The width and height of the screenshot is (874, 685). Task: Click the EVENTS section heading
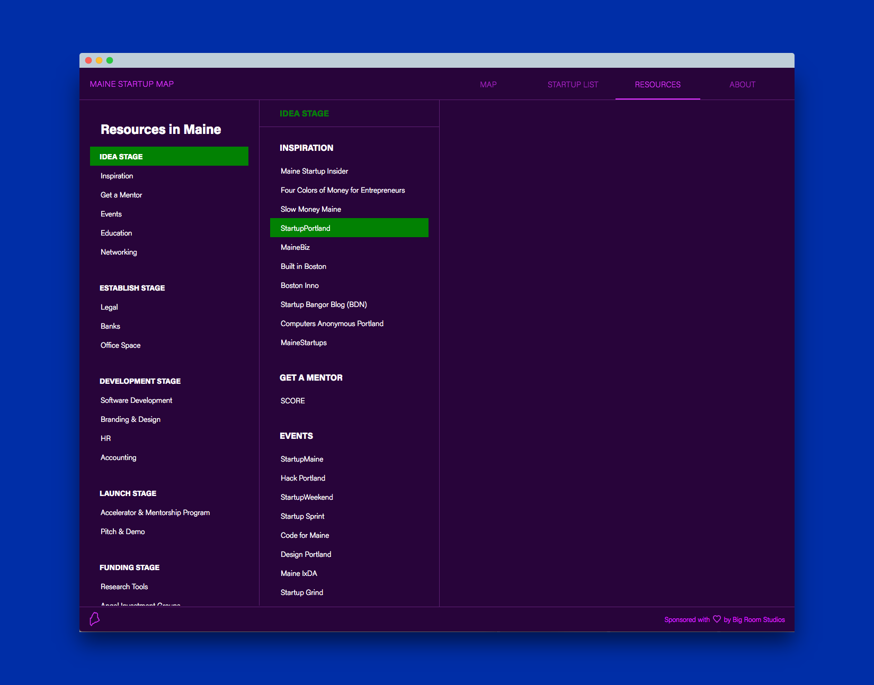tap(296, 436)
